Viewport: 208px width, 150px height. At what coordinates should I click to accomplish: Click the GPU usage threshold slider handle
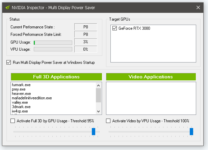pyautogui.click(x=94, y=131)
